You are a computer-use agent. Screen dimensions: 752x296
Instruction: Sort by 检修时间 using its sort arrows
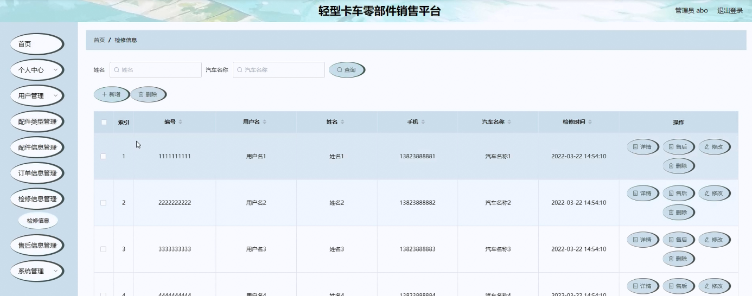[x=590, y=123]
